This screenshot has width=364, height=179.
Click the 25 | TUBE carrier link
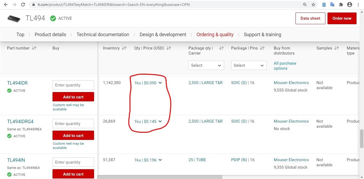(x=197, y=160)
